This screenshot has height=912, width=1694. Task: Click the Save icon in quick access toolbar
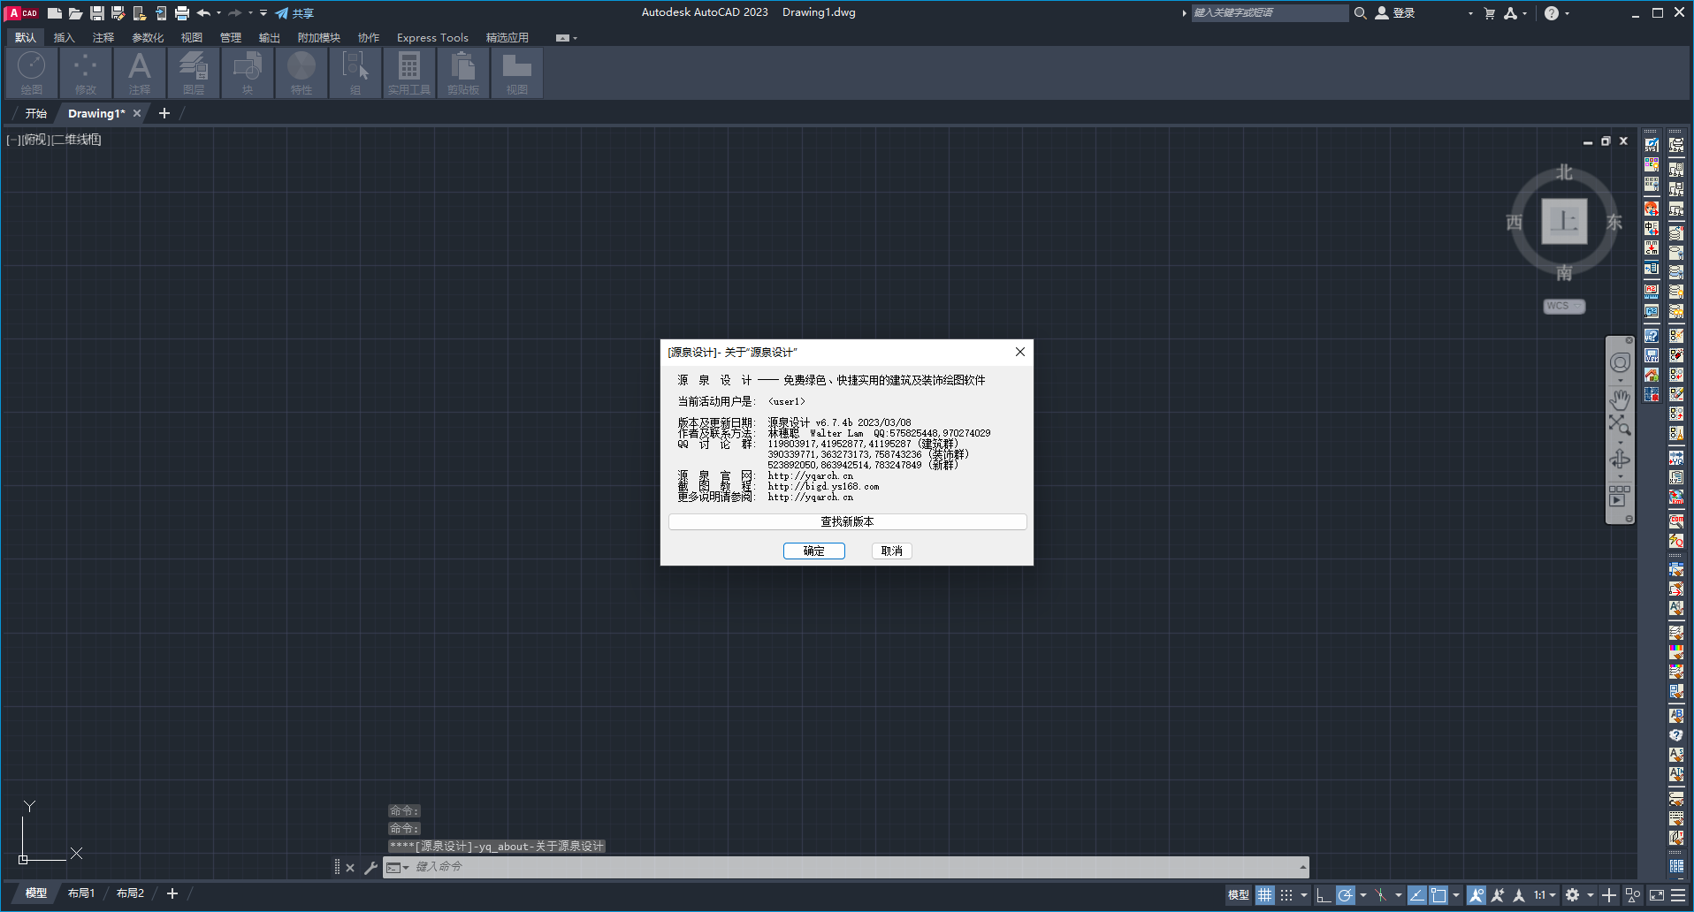click(97, 13)
